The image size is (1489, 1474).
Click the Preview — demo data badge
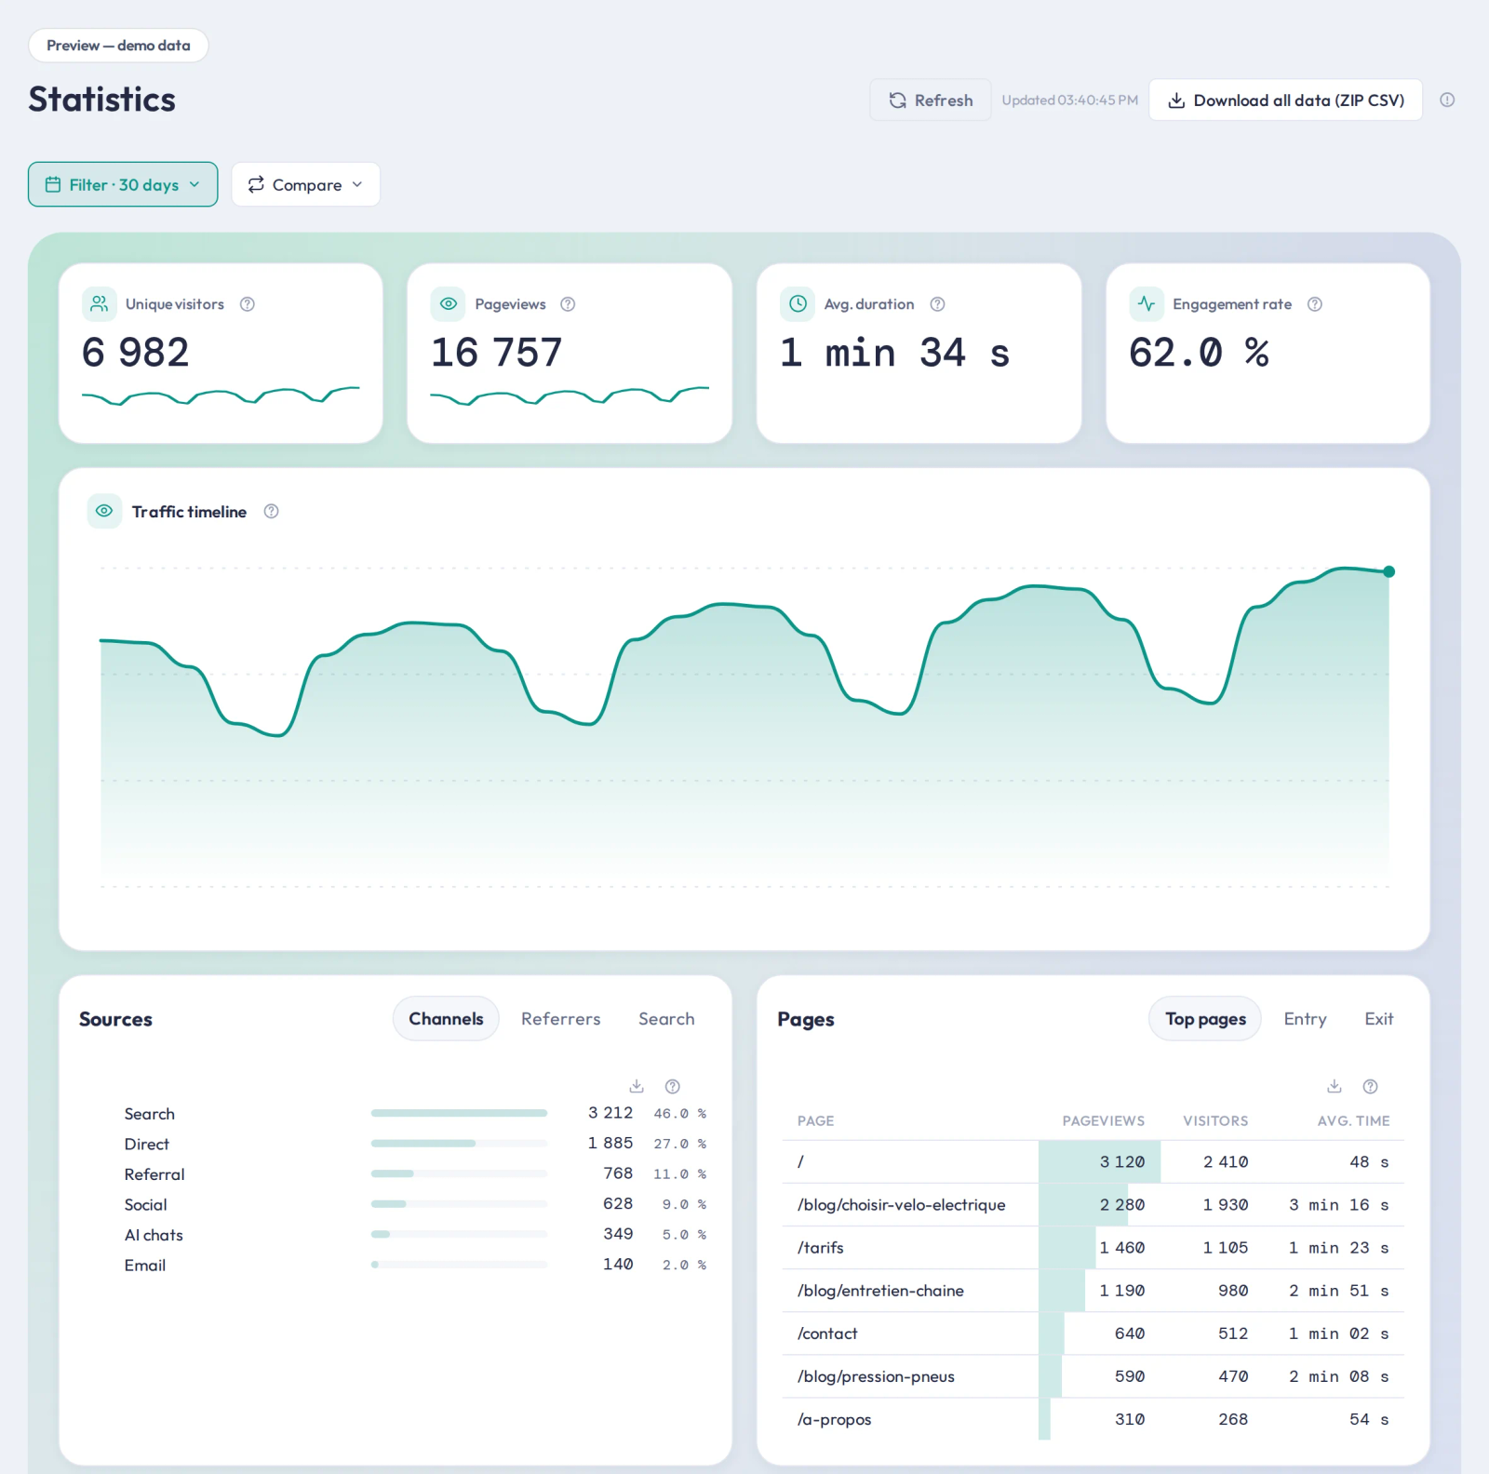pyautogui.click(x=118, y=46)
